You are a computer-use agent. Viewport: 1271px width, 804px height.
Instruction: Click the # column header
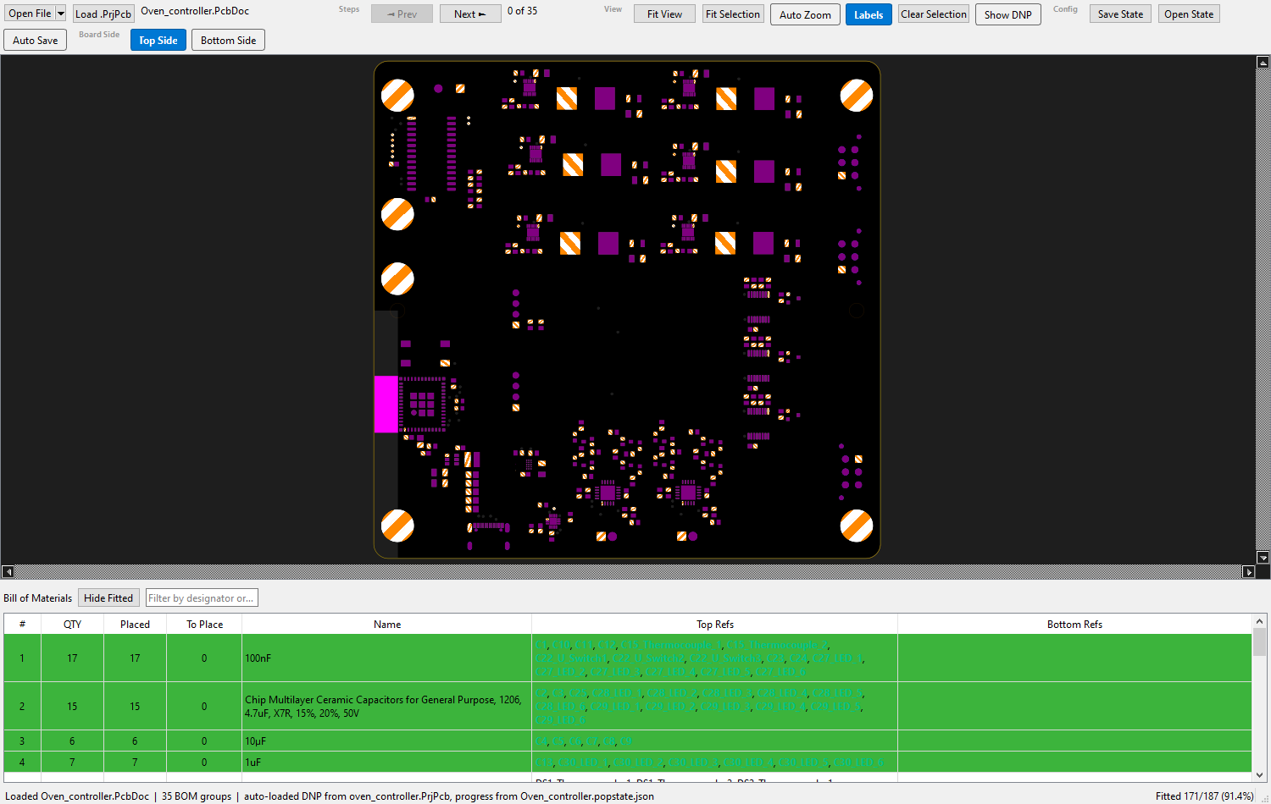tap(23, 624)
